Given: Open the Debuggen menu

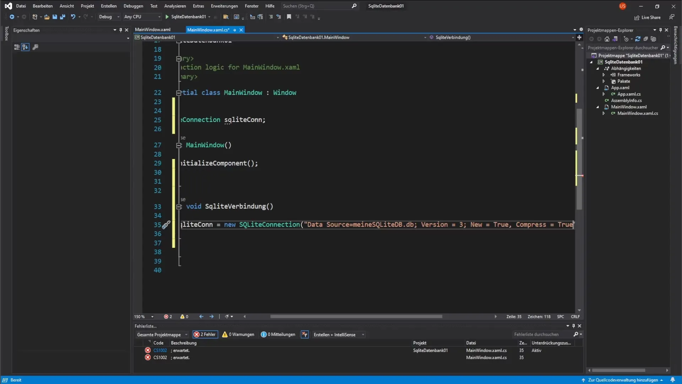Looking at the screenshot, I should coord(133,6).
